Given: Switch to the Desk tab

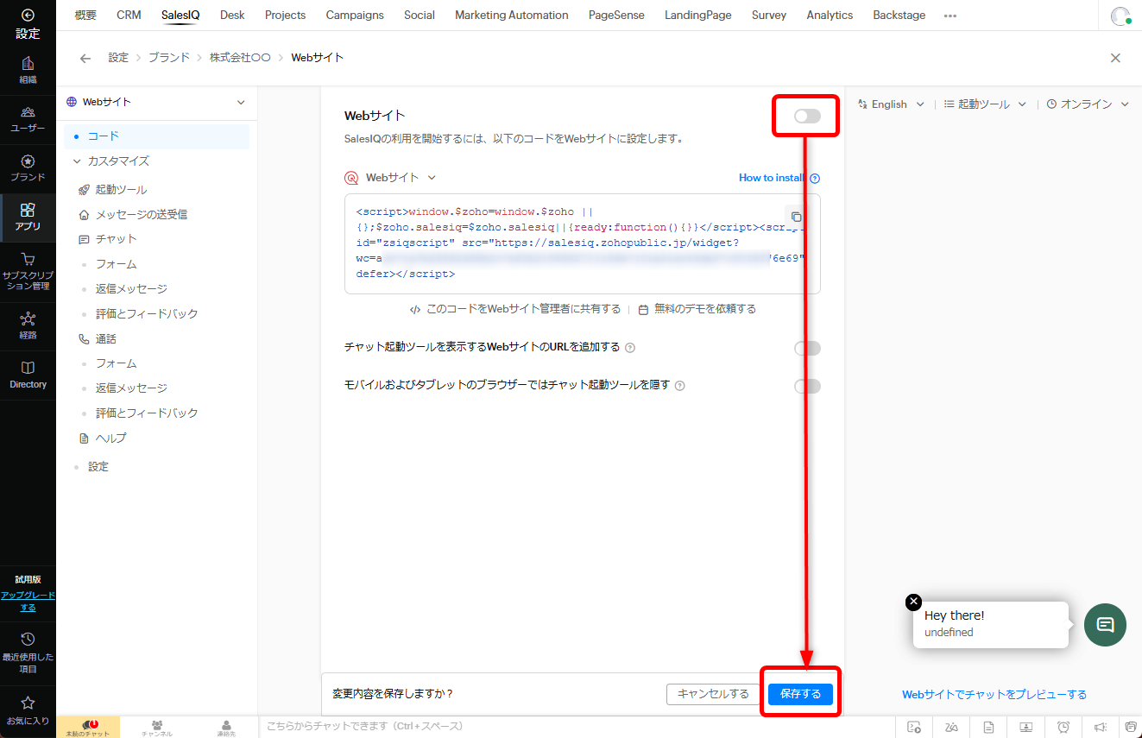Looking at the screenshot, I should click(x=232, y=15).
